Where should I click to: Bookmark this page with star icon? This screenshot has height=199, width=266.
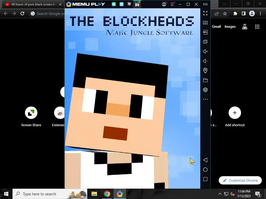click(225, 13)
